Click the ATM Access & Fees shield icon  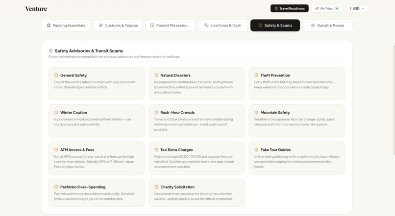(56, 150)
